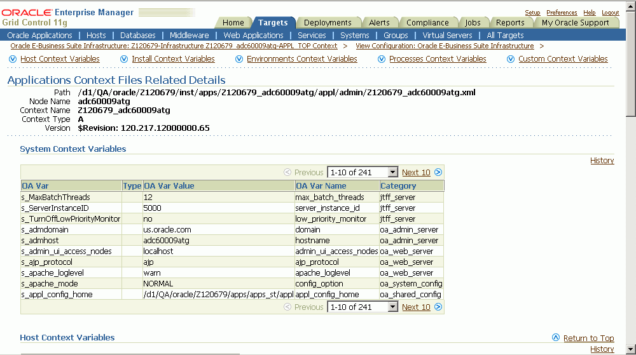The image size is (636, 355).
Task: Select the Web Applications subtab
Action: (254, 35)
